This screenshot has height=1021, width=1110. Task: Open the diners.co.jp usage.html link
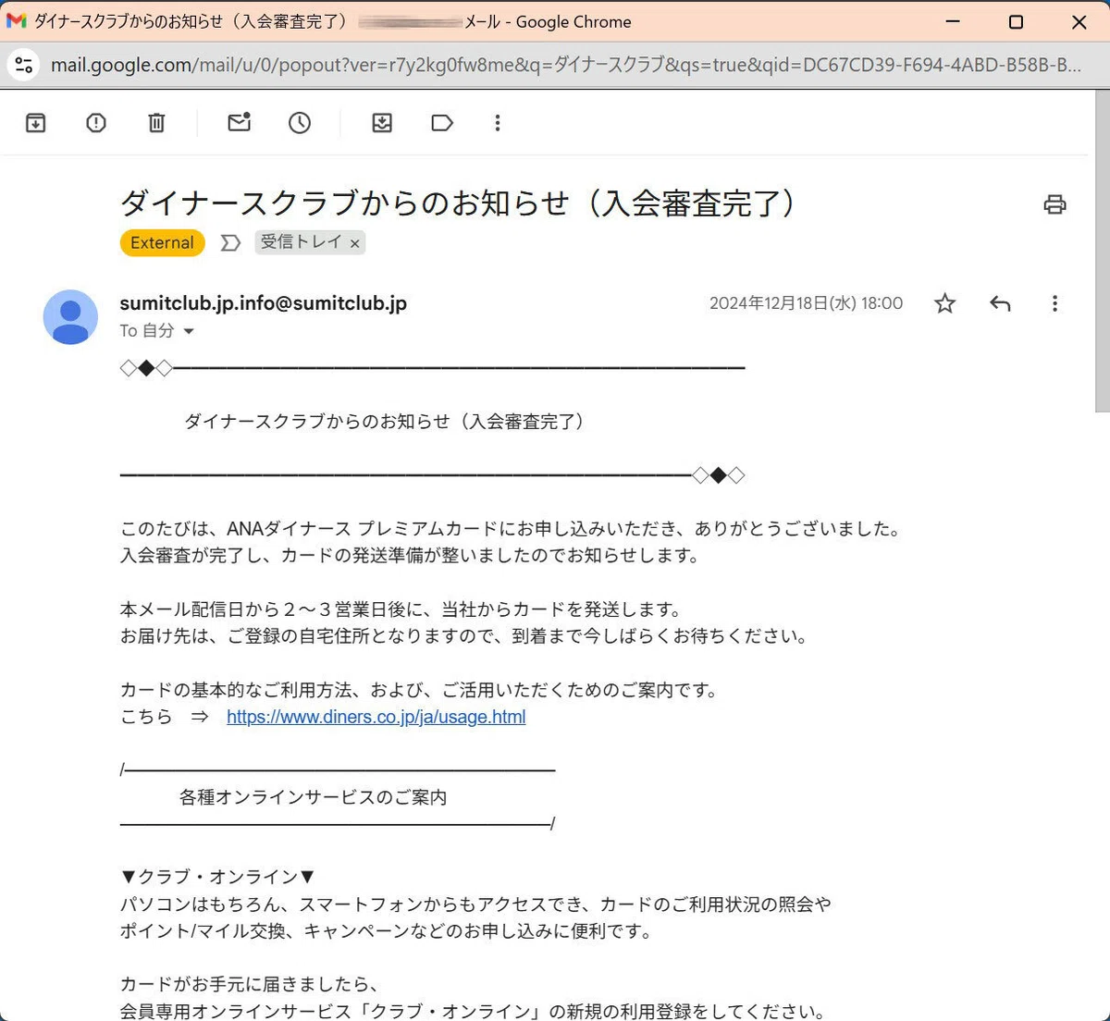coord(376,717)
